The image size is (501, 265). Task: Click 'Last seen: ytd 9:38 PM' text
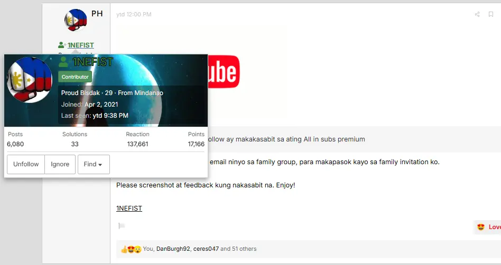[95, 116]
